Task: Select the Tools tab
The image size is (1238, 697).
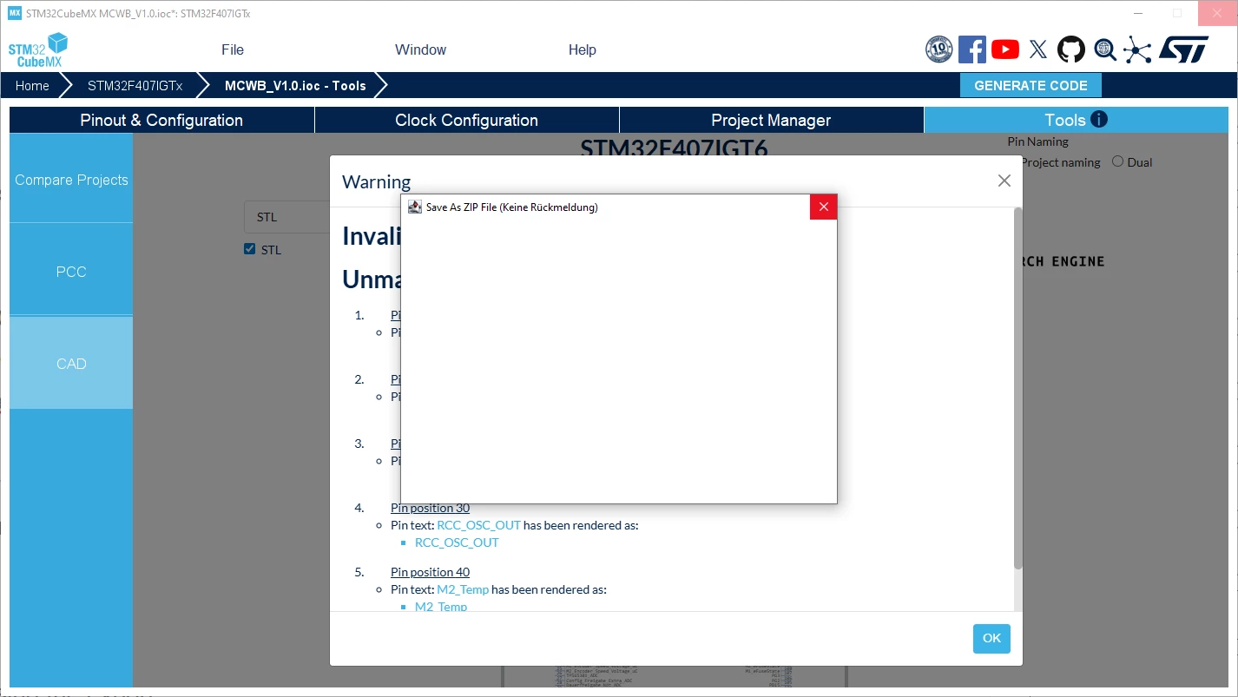Action: 1077,120
